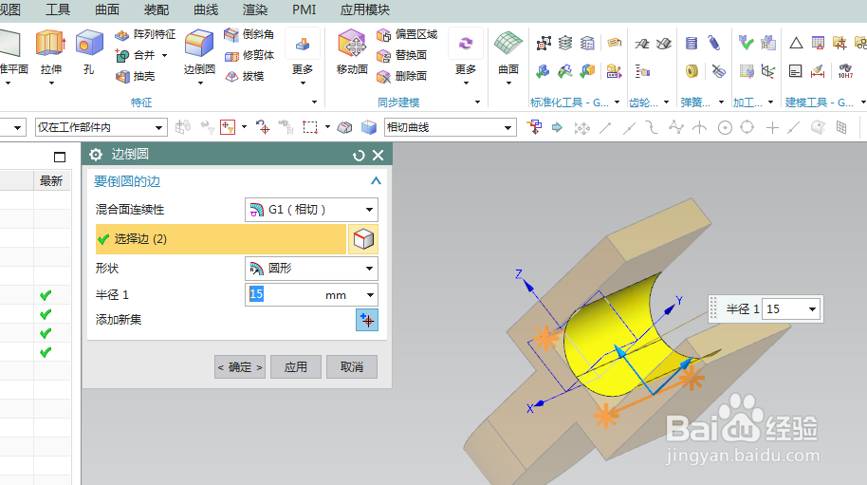Open the 合并 dropdown arrow
The height and width of the screenshot is (485, 867).
click(165, 55)
